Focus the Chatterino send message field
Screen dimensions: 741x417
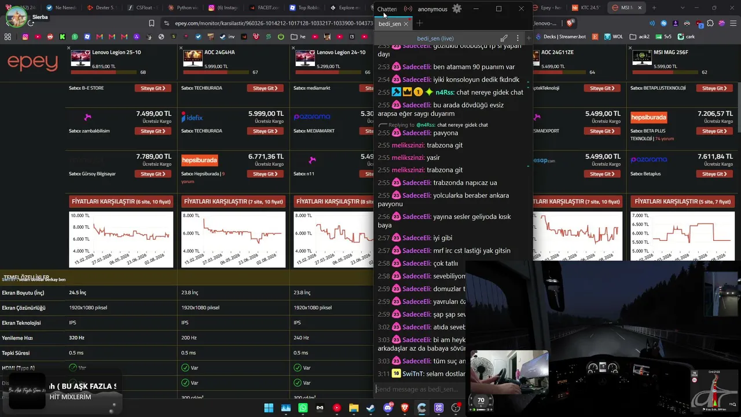[x=420, y=389]
